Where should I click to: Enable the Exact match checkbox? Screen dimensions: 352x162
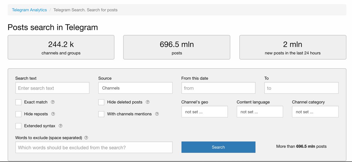click(18, 102)
